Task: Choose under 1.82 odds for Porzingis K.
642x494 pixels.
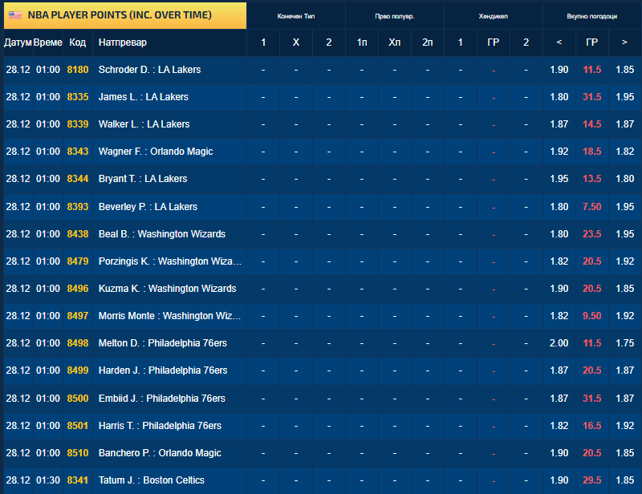Action: click(559, 261)
